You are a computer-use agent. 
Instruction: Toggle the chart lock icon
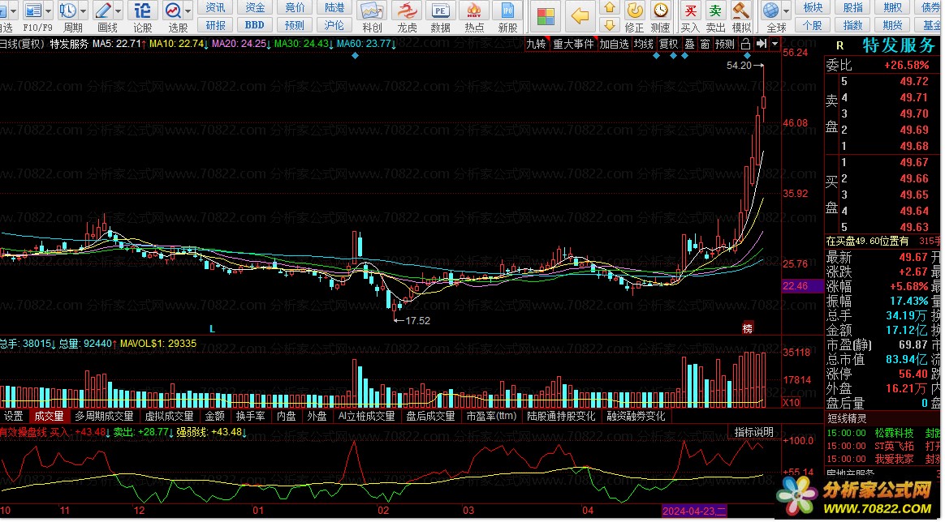[745, 44]
